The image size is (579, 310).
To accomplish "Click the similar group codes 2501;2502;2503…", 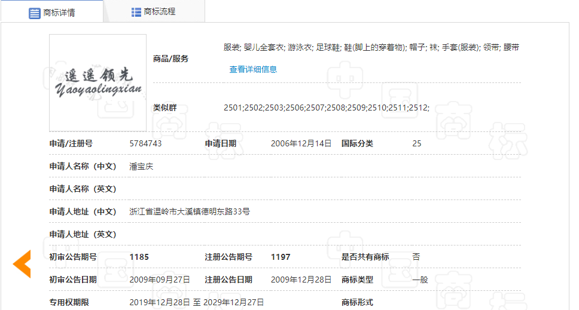I will 327,108.
